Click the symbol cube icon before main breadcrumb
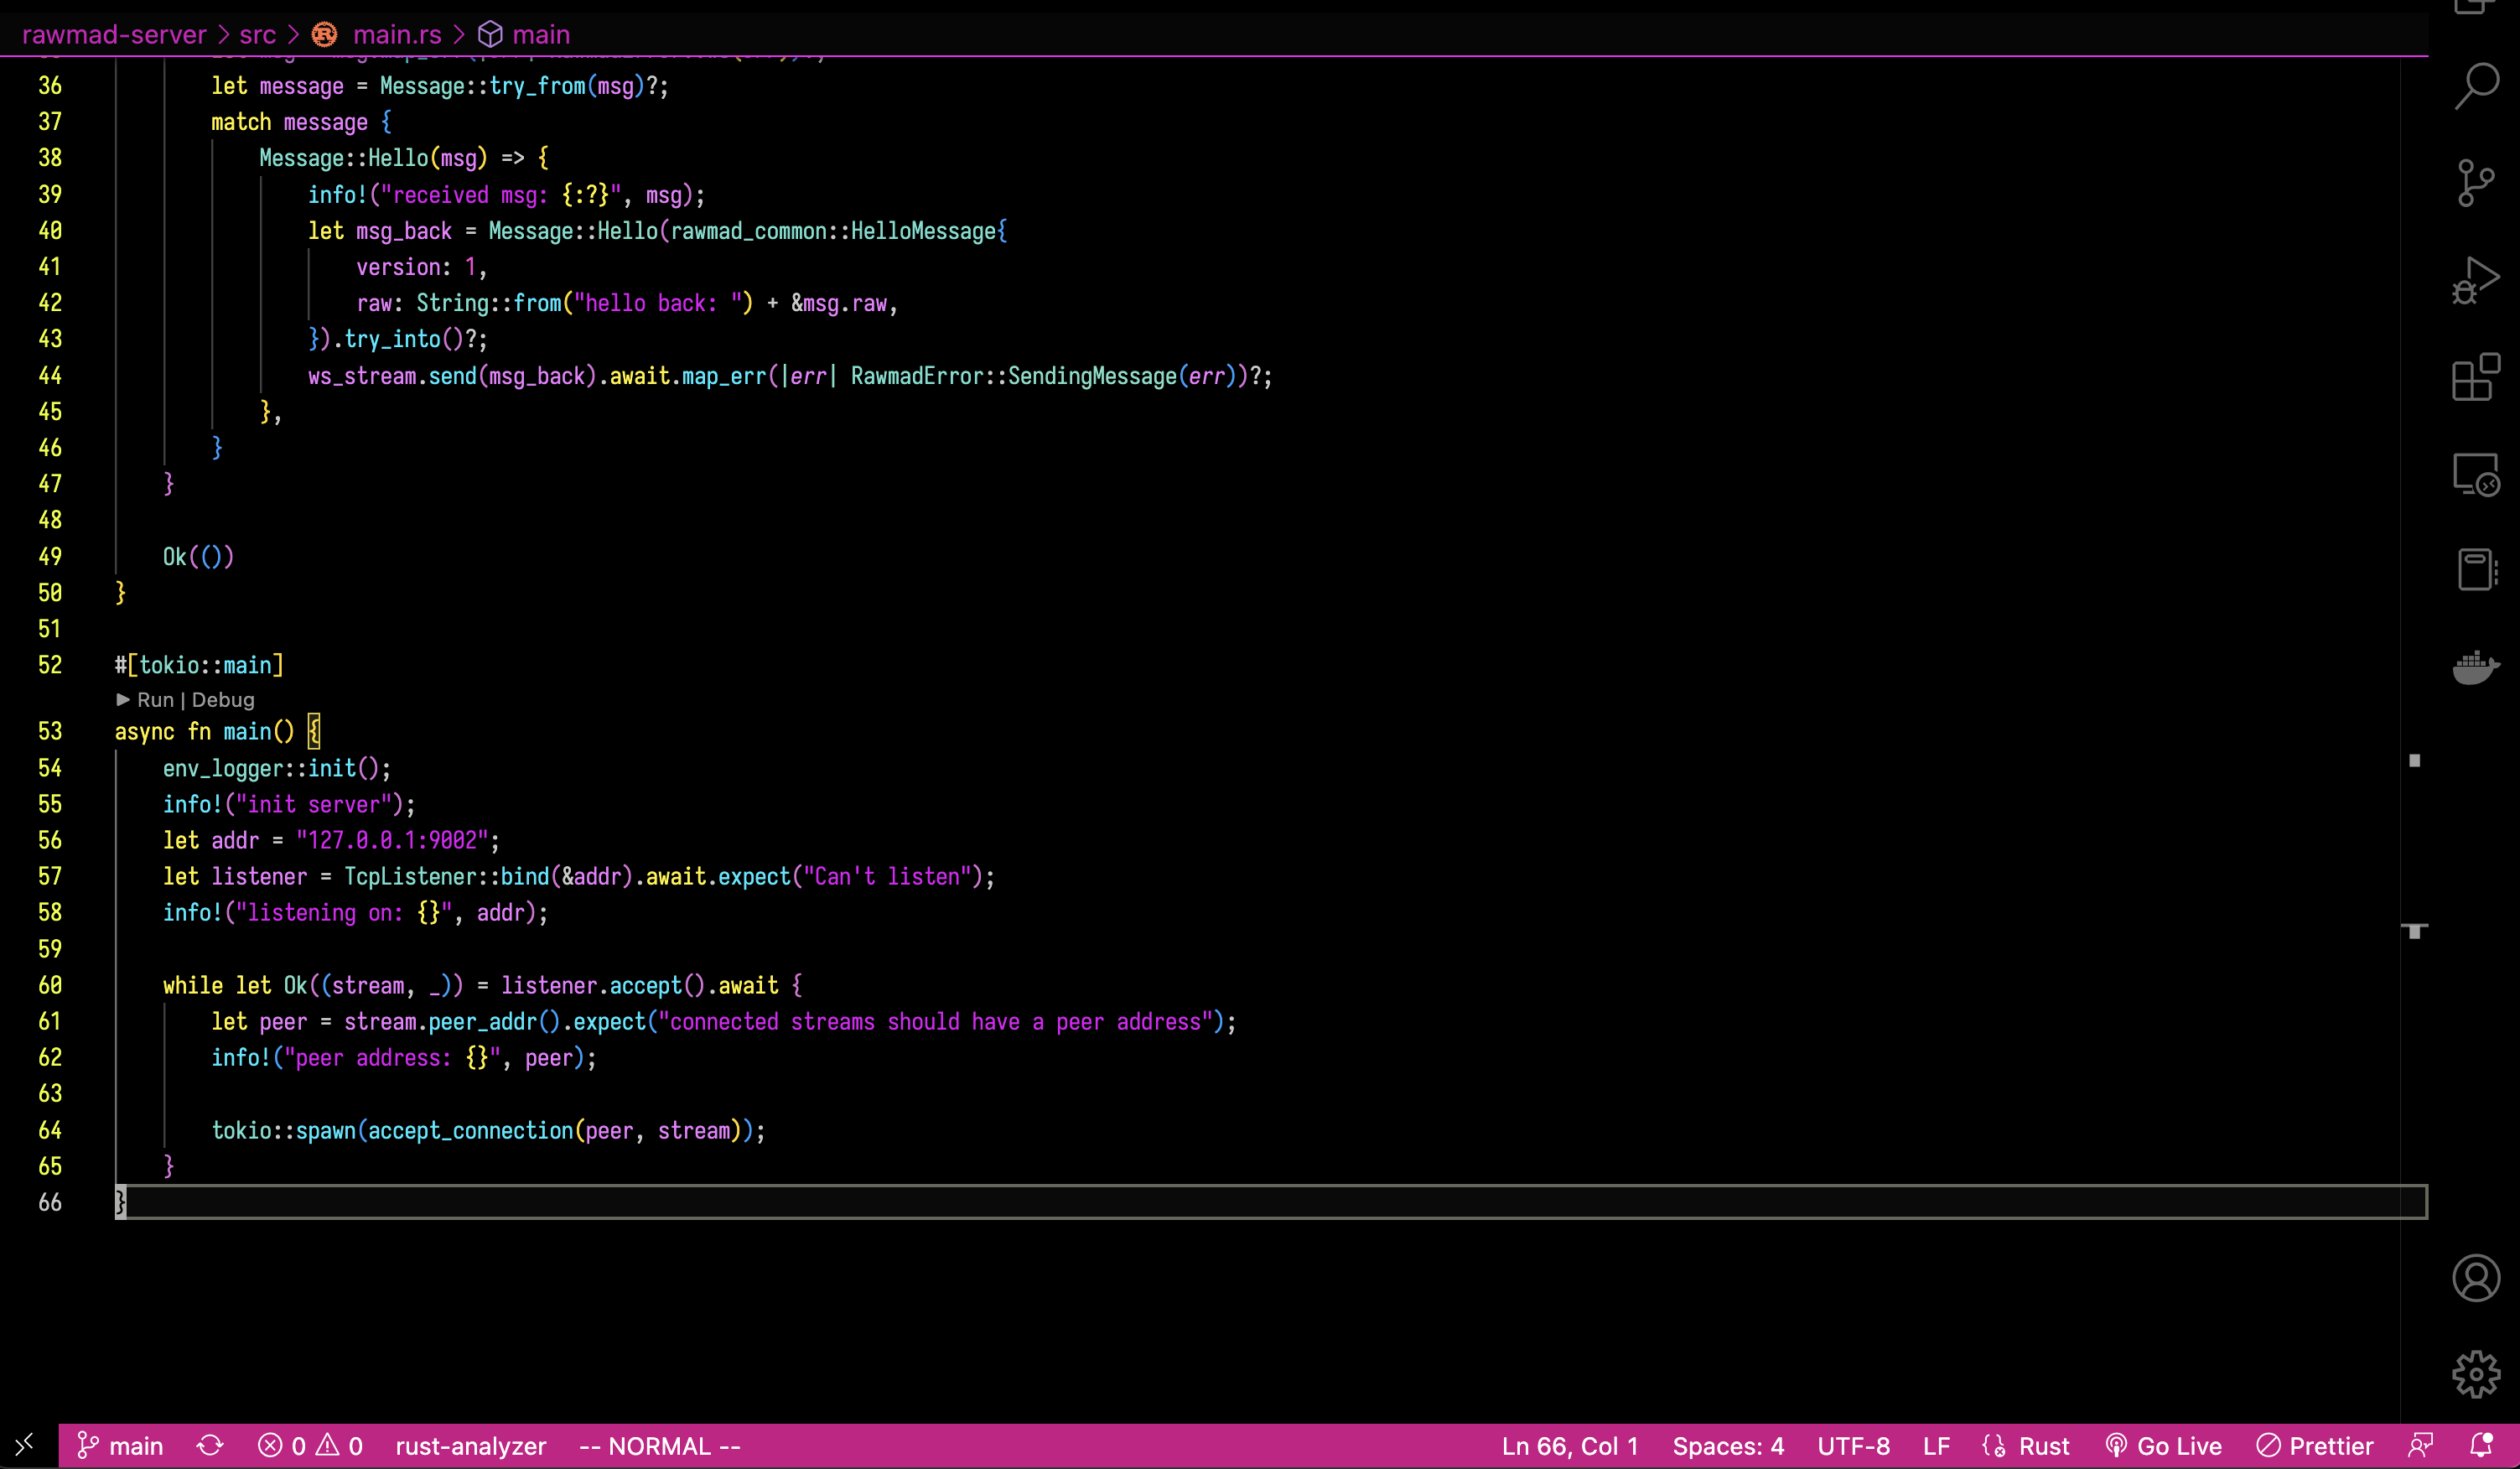 click(x=490, y=35)
